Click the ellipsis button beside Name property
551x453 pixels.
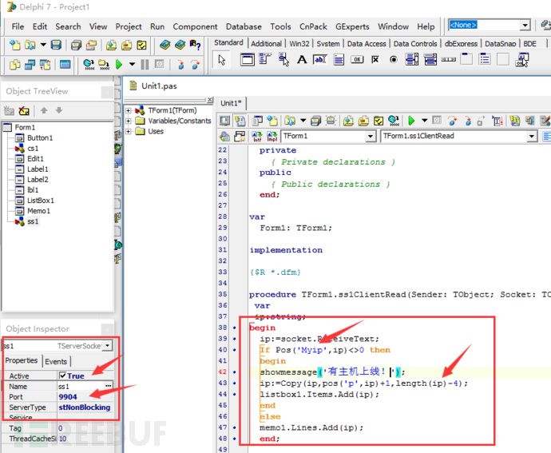pos(109,387)
